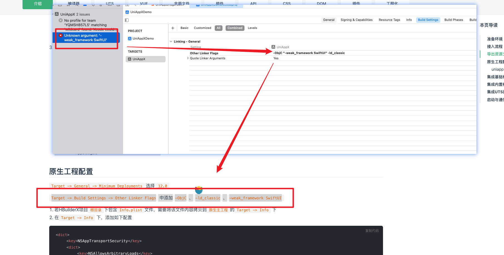Jump to uniapp subsection in outline

coord(497,69)
